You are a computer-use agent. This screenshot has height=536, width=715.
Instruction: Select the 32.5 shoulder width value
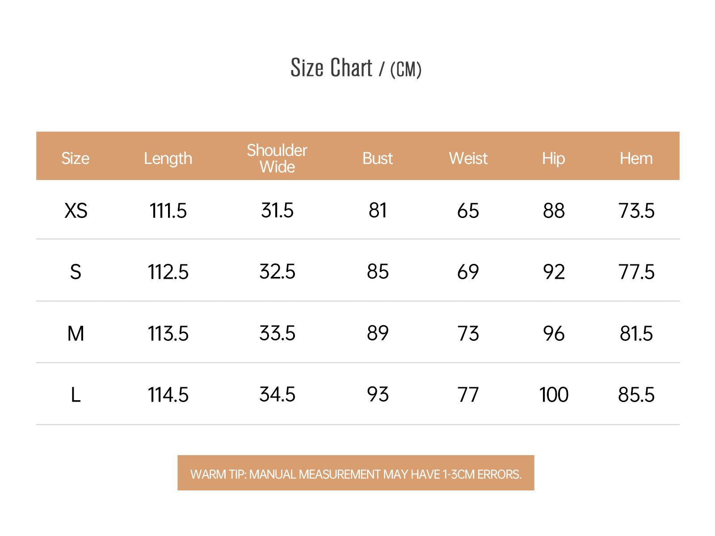(x=277, y=272)
